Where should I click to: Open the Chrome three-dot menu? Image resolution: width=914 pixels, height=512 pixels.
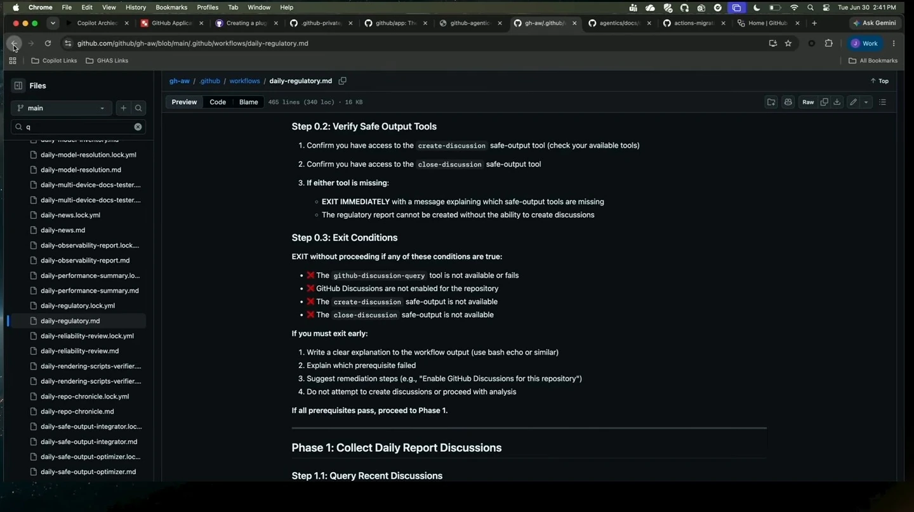pos(894,43)
